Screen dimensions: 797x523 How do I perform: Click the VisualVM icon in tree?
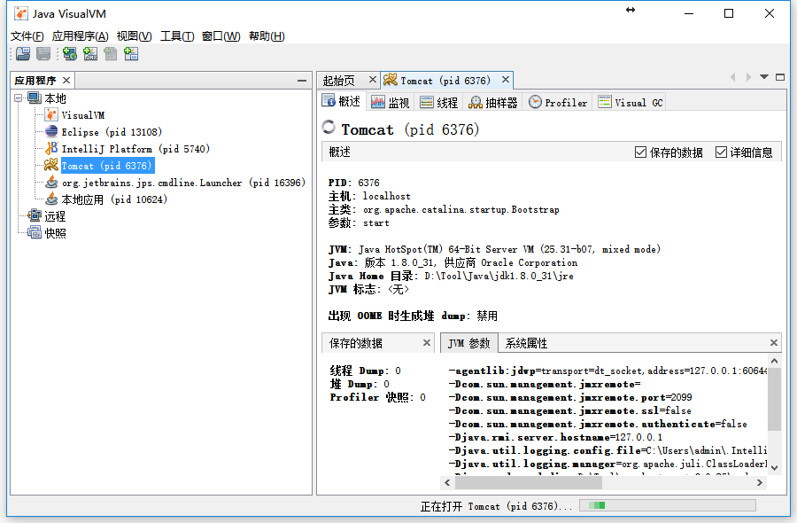51,114
